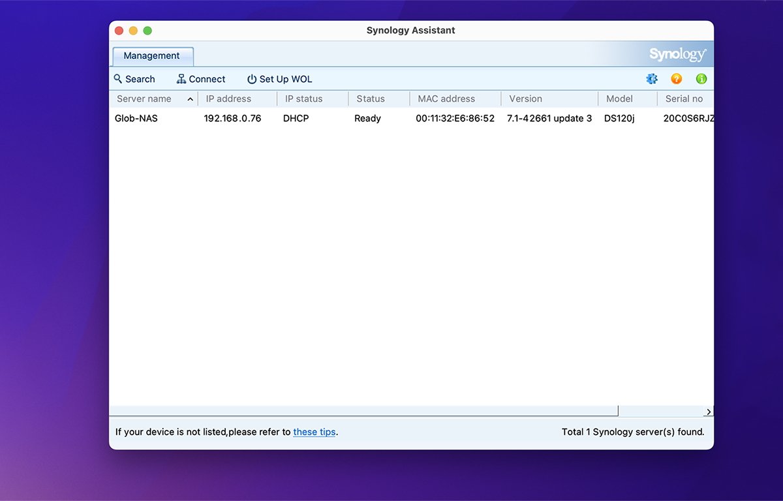
Task: Open help with the orange question icon
Action: 677,79
